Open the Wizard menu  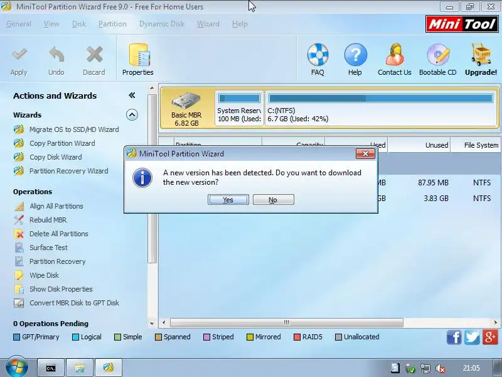[x=208, y=24]
